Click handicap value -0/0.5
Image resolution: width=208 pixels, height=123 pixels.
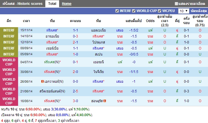point(134,54)
